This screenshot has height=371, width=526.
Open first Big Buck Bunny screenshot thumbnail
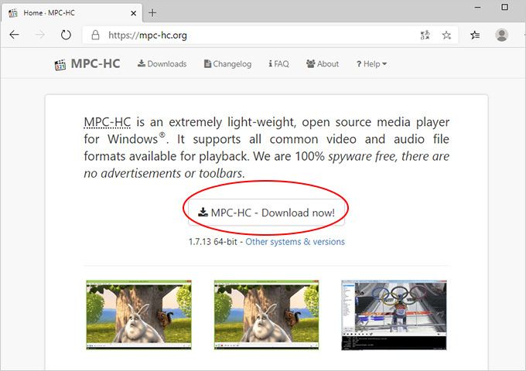[139, 315]
